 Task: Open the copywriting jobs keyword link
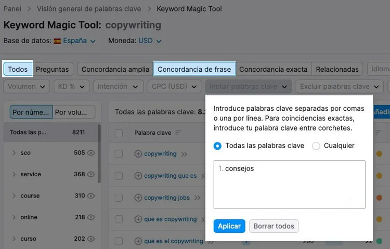(x=167, y=198)
